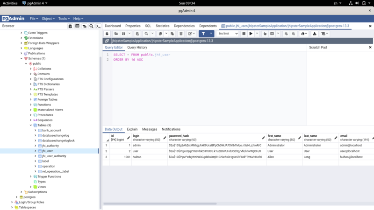This screenshot has height=210, width=374.
Task: Click the Stop query square button
Action: [x=244, y=34]
